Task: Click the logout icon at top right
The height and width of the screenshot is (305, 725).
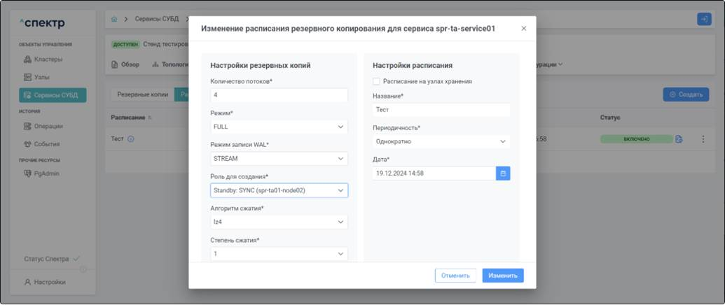Action: (x=703, y=19)
